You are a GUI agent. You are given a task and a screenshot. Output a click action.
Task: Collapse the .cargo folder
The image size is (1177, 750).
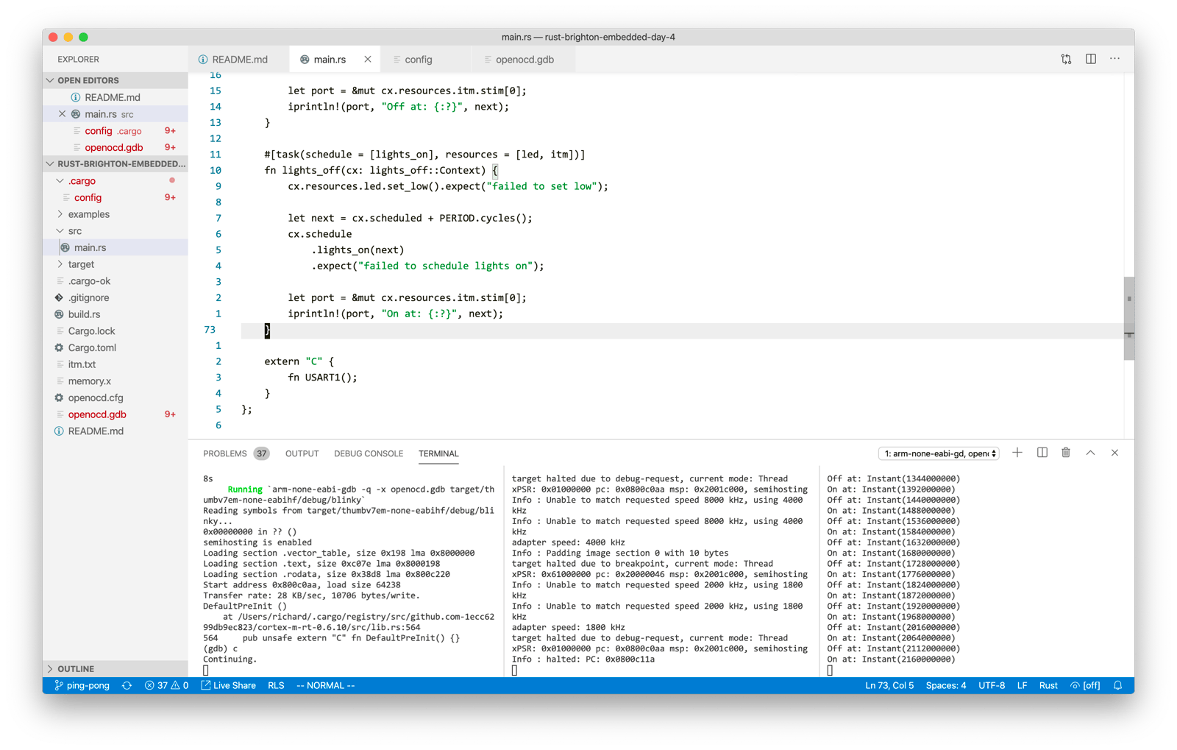(115, 181)
